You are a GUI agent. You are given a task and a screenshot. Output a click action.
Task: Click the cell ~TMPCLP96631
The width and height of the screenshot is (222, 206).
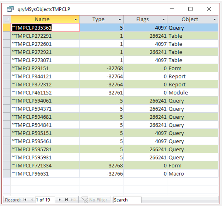[x=45, y=174]
